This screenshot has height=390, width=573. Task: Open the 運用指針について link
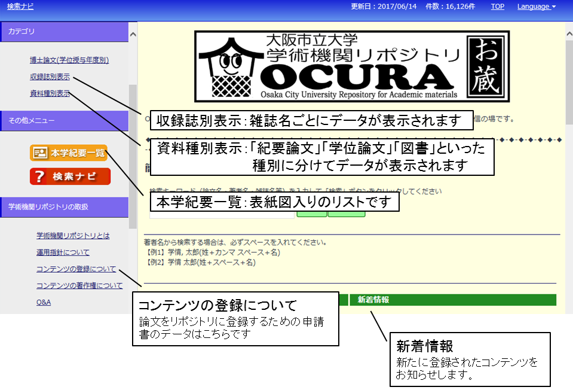click(63, 252)
